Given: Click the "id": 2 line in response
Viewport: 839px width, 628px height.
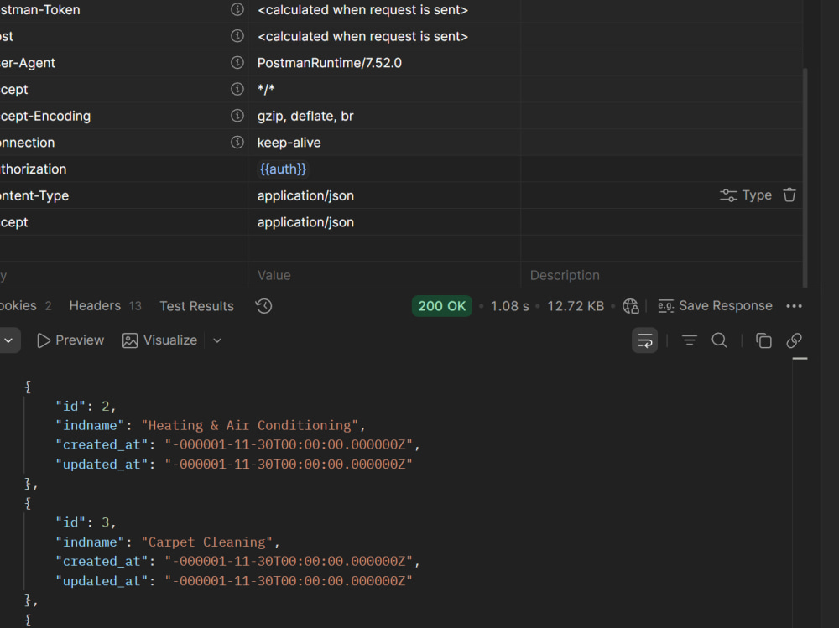Looking at the screenshot, I should [86, 406].
